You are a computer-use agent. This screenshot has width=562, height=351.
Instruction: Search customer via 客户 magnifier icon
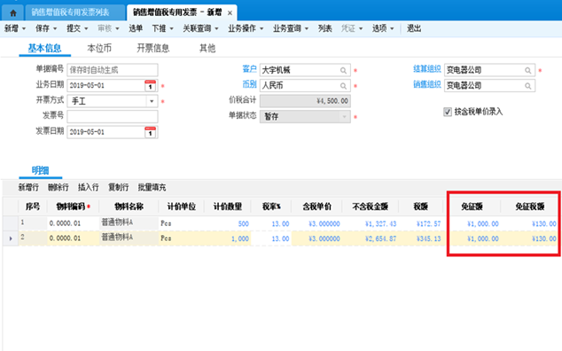click(343, 70)
